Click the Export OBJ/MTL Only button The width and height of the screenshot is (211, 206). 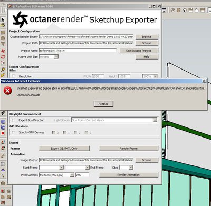pyautogui.click(x=64, y=149)
